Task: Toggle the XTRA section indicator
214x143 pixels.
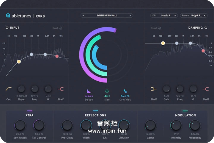Action: 29,111
